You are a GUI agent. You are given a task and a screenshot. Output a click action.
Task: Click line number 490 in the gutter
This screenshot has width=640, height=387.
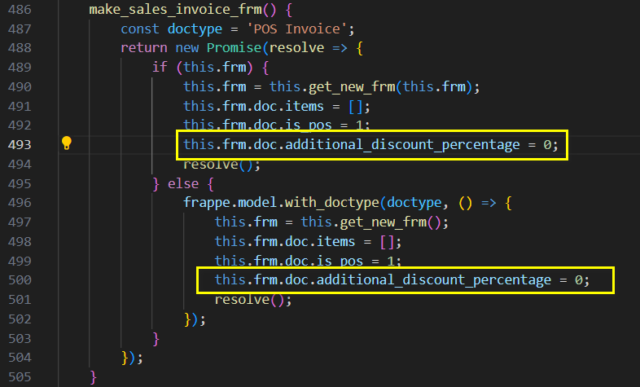pos(20,86)
